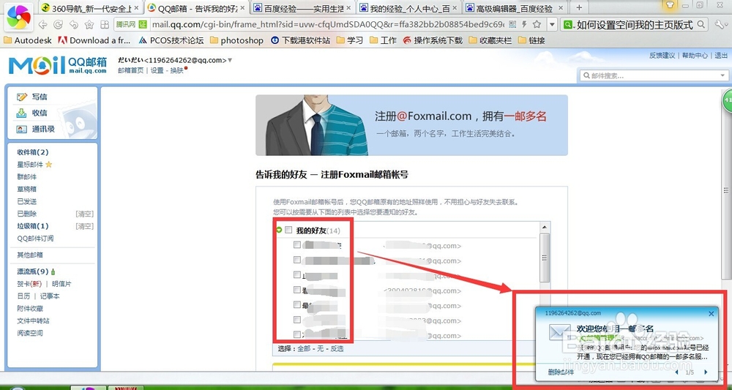Bookmark page with address bar star
The height and width of the screenshot is (390, 732).
click(x=537, y=24)
